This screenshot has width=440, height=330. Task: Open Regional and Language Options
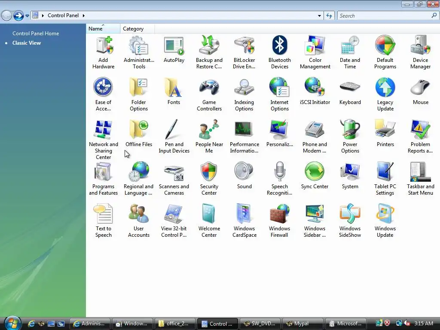point(139,179)
